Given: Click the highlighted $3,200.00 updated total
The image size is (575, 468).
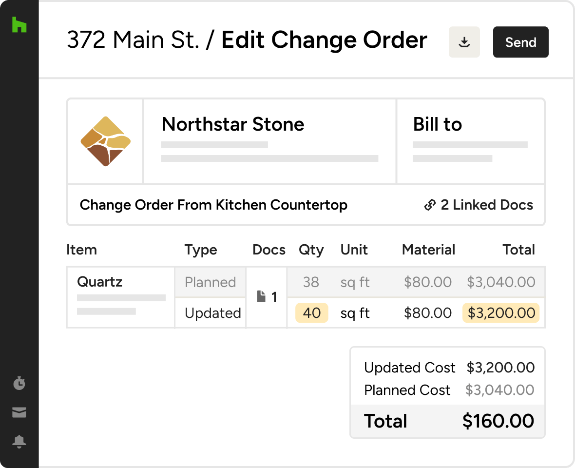Looking at the screenshot, I should (x=501, y=313).
